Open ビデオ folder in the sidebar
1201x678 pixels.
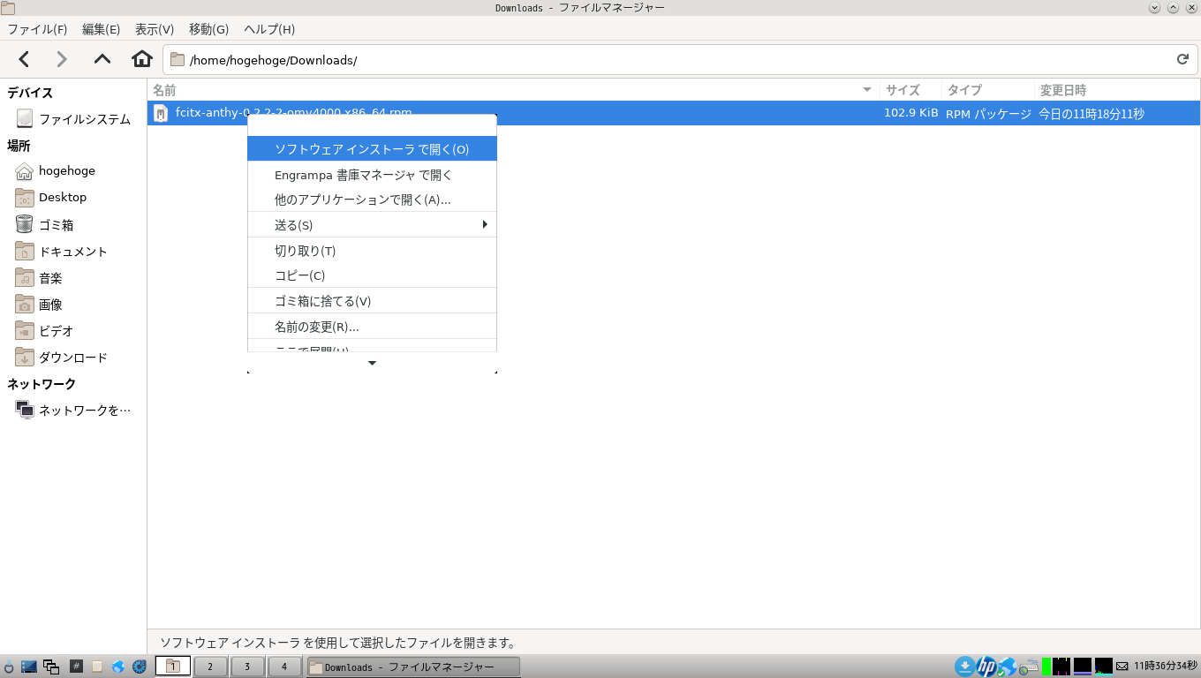(x=44, y=331)
